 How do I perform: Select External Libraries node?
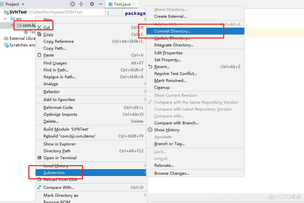[x=19, y=38]
